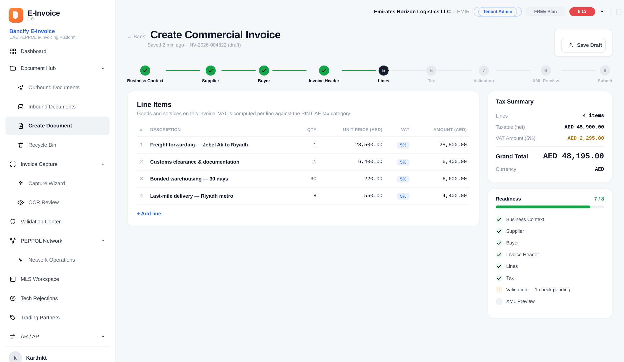Screen dimensions: 624x362
Task: Click the Inbound Documents inbox icon
Action: point(21,107)
